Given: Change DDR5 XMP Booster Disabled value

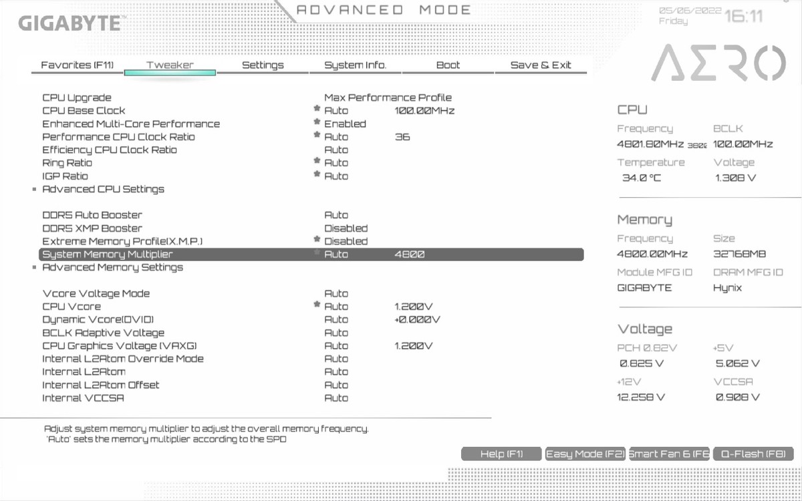Looking at the screenshot, I should pos(346,228).
